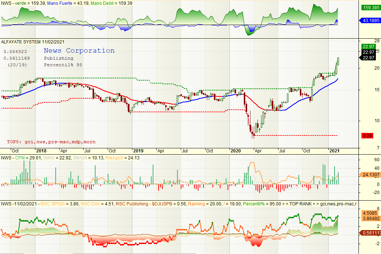Click the Percentil% 95 text

click(63, 65)
